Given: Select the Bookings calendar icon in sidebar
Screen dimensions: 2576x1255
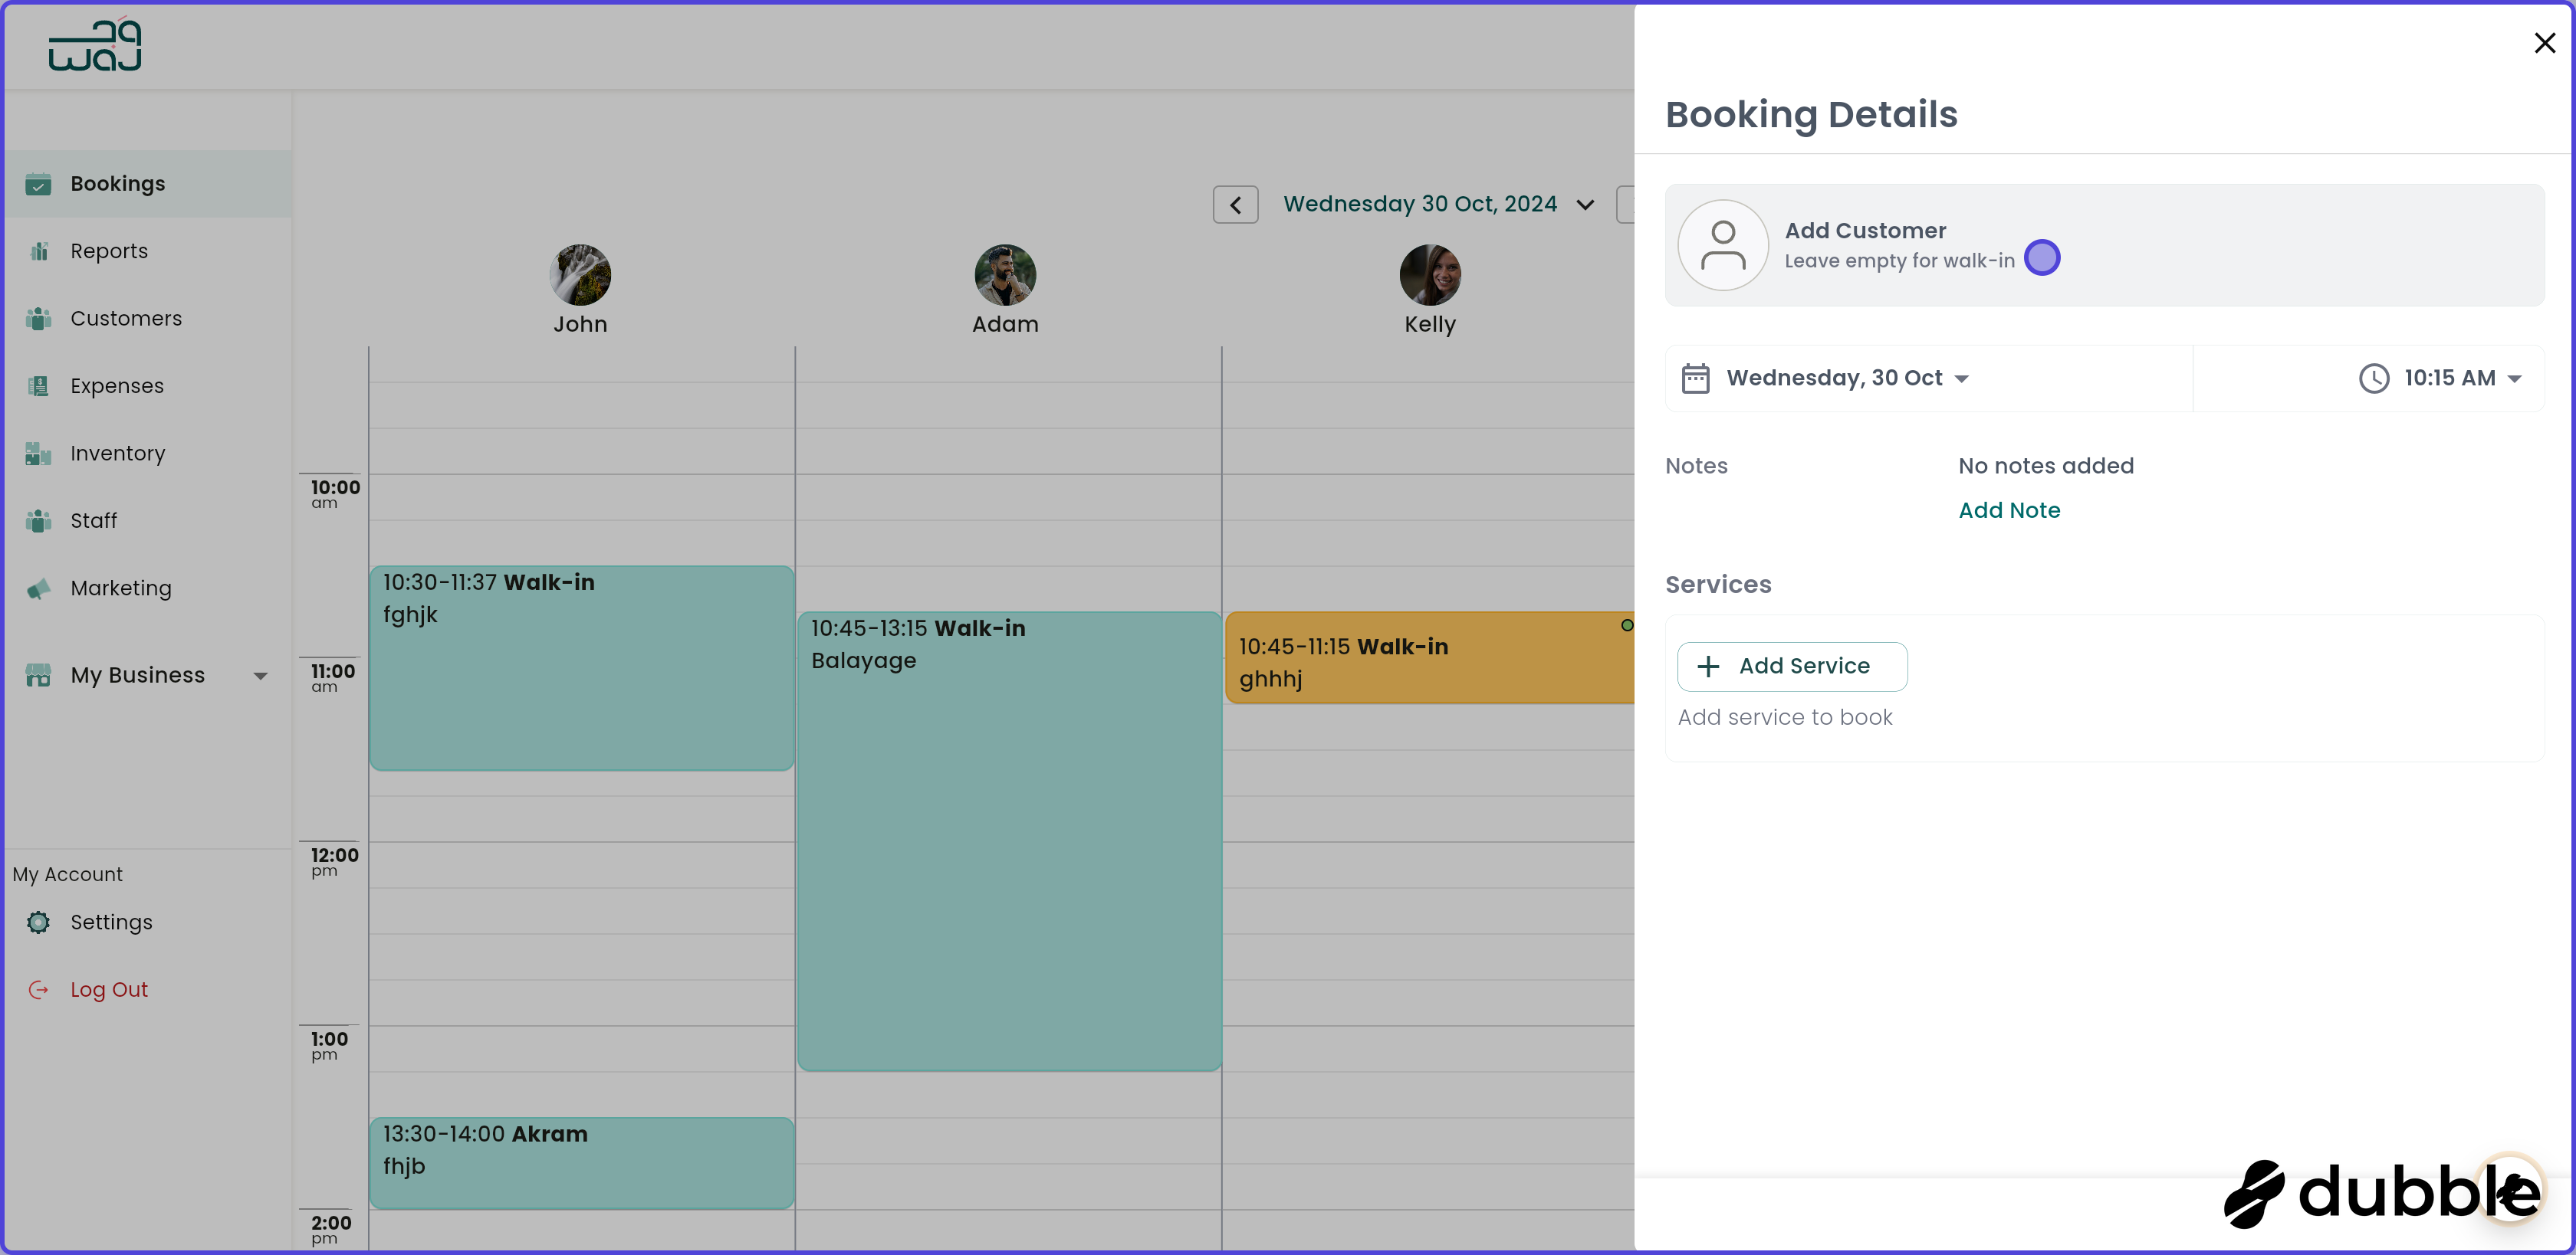Looking at the screenshot, I should click(38, 184).
